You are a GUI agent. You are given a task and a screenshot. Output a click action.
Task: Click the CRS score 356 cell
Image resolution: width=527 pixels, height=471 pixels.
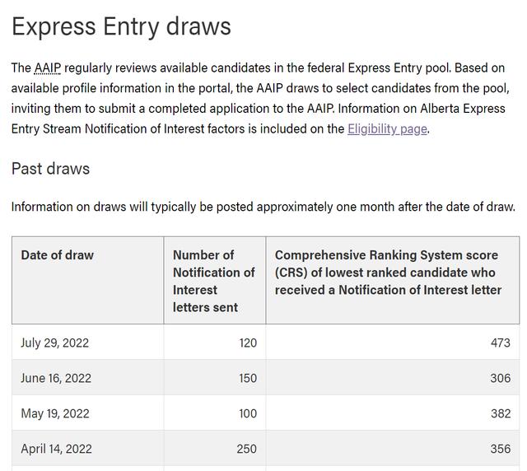click(x=393, y=449)
